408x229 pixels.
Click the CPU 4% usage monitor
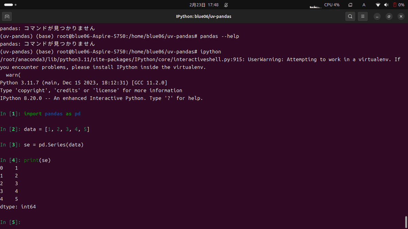332,5
